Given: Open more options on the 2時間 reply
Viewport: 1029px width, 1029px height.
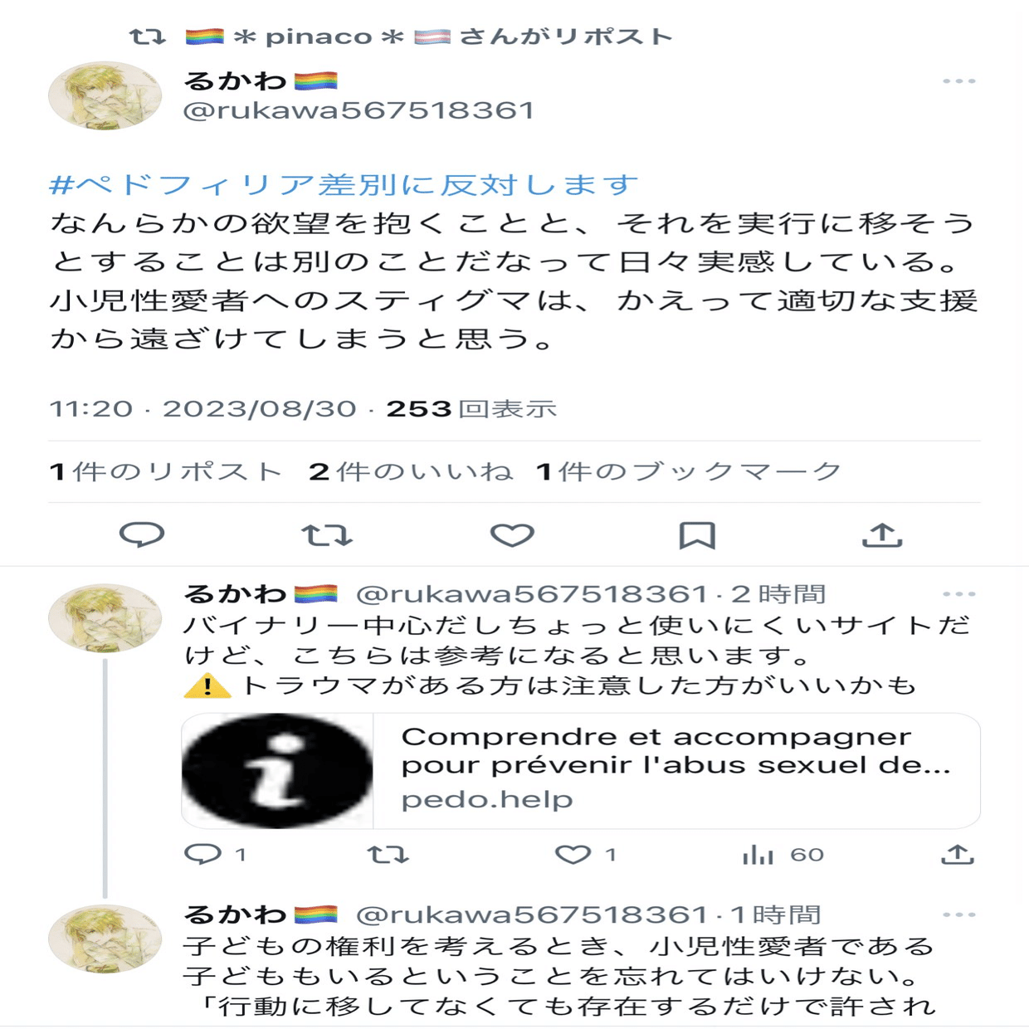Looking at the screenshot, I should click(x=959, y=594).
